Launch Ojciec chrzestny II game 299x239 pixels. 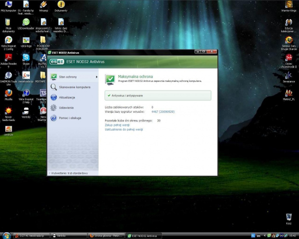click(x=289, y=61)
